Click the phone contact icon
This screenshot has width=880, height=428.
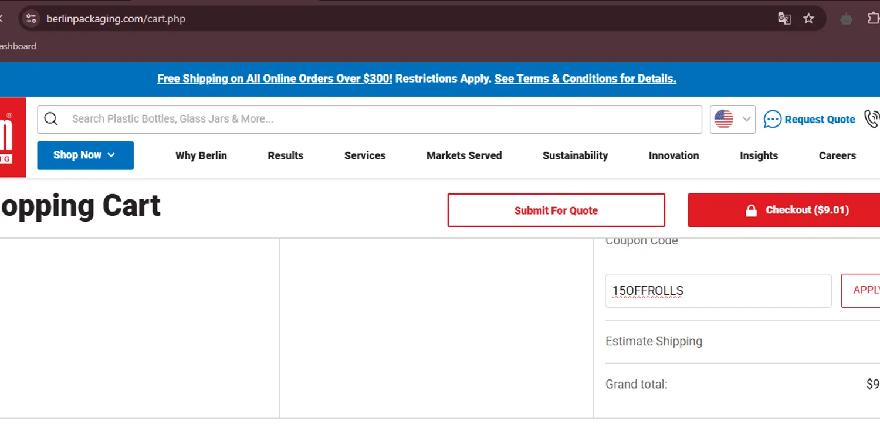click(872, 119)
